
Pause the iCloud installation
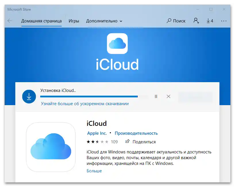(x=156, y=96)
